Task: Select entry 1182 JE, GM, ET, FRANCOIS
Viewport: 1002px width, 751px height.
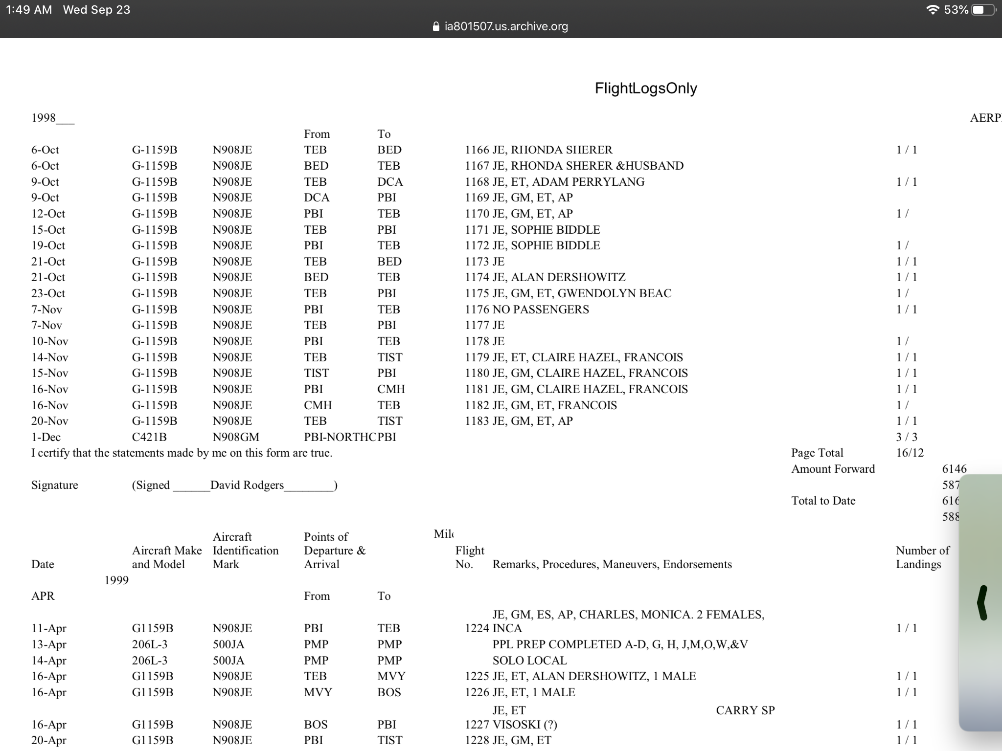Action: (x=541, y=405)
